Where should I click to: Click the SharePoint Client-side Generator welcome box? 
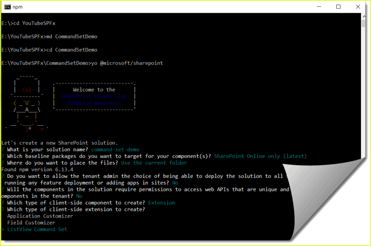coord(94,96)
